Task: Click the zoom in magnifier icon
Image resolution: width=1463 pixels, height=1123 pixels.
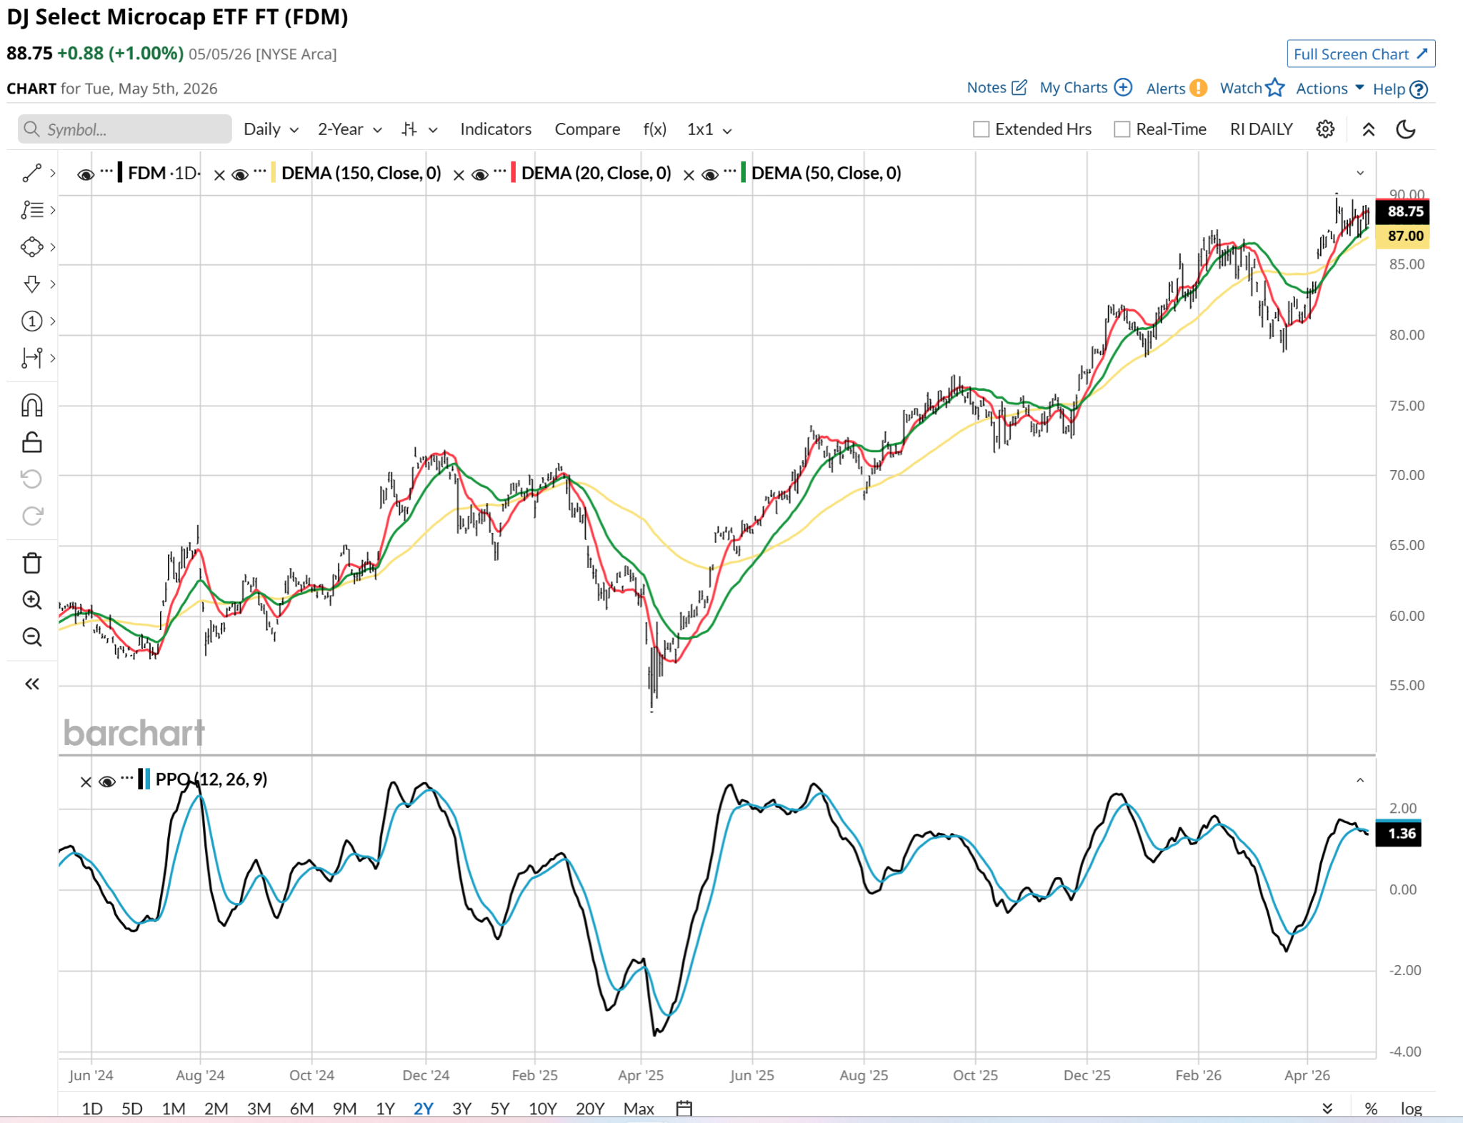Action: pos(32,600)
